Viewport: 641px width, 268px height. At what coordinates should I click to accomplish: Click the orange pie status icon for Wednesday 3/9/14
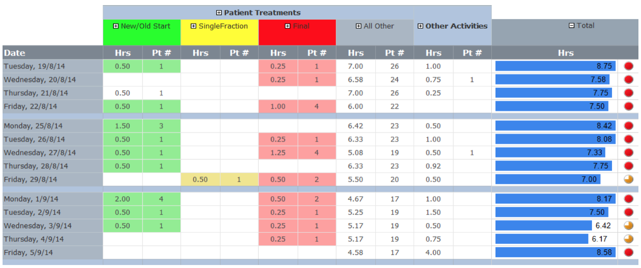[x=629, y=226]
